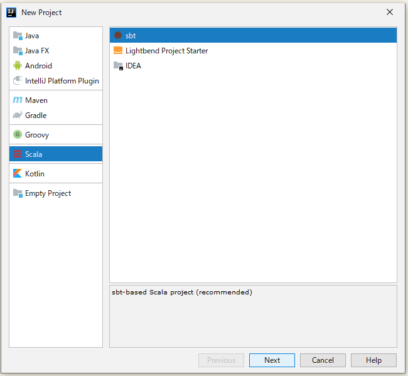Choose IntelliJ Platform Plugin project type
Viewport: 408px width, 376px height.
point(56,81)
